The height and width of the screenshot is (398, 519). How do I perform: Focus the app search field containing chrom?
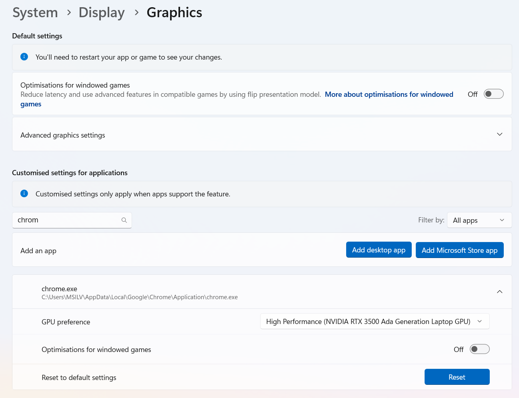pos(66,220)
